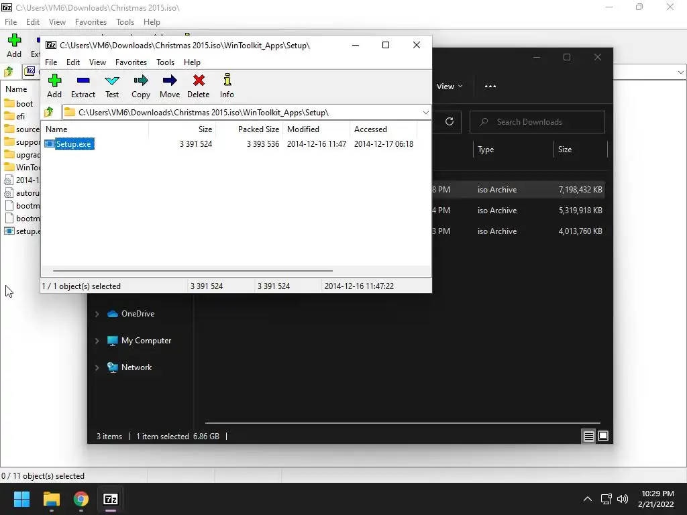
Task: Click Move in front 7-Zip toolbar
Action: pyautogui.click(x=170, y=86)
